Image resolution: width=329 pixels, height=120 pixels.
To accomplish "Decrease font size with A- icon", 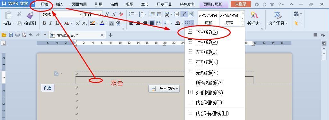I will pos(114,14).
